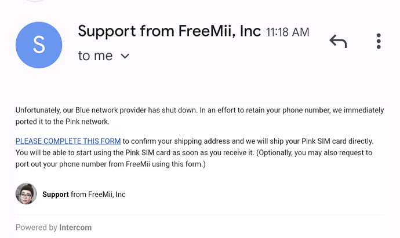The width and height of the screenshot is (400, 238).
Task: Click bold "Support" in the signature line
Action: (55, 195)
